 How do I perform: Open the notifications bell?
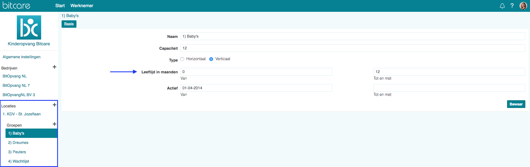[x=502, y=6]
